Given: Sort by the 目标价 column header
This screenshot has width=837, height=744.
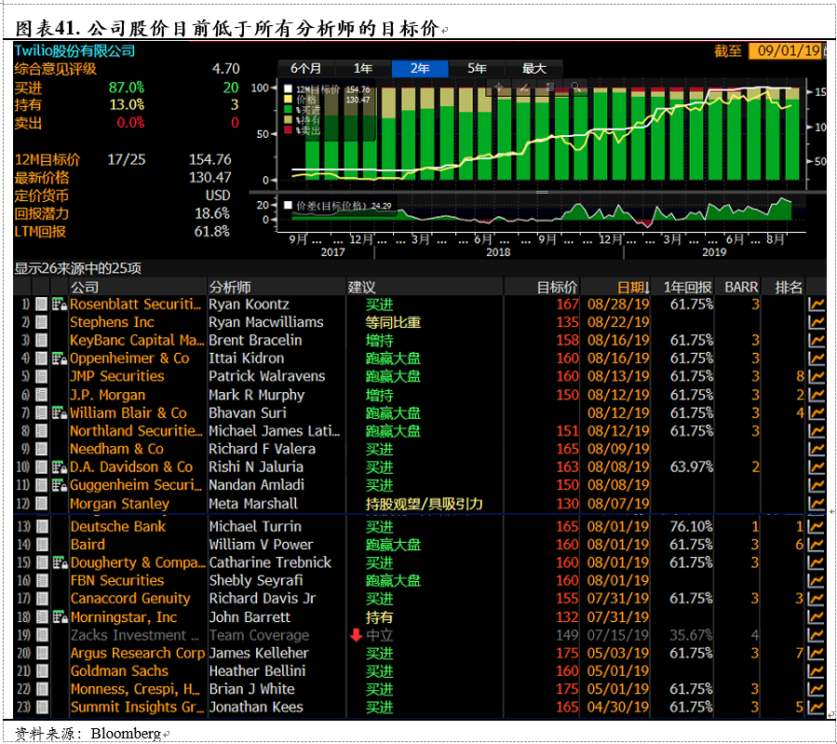Looking at the screenshot, I should (x=557, y=288).
